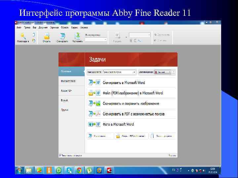Click the volume speaker icon in system tray
Viewport: 238px width, 178px height.
tap(204, 171)
